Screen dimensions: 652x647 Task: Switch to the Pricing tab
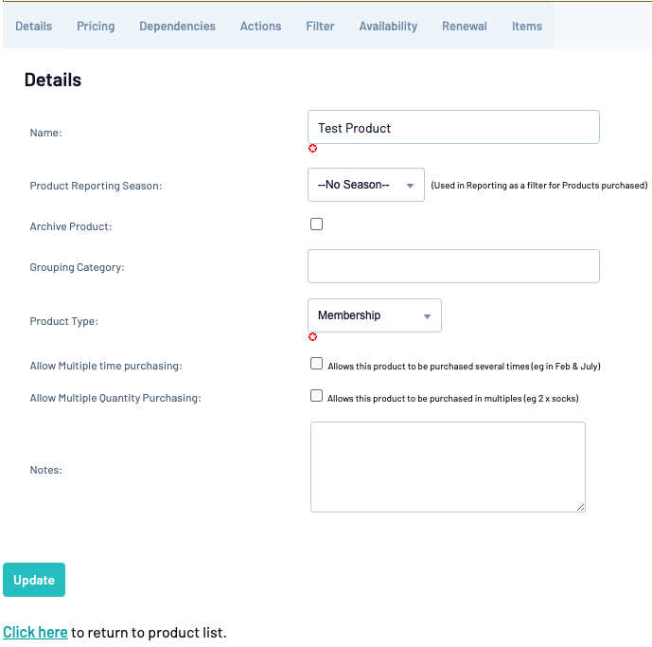(96, 27)
